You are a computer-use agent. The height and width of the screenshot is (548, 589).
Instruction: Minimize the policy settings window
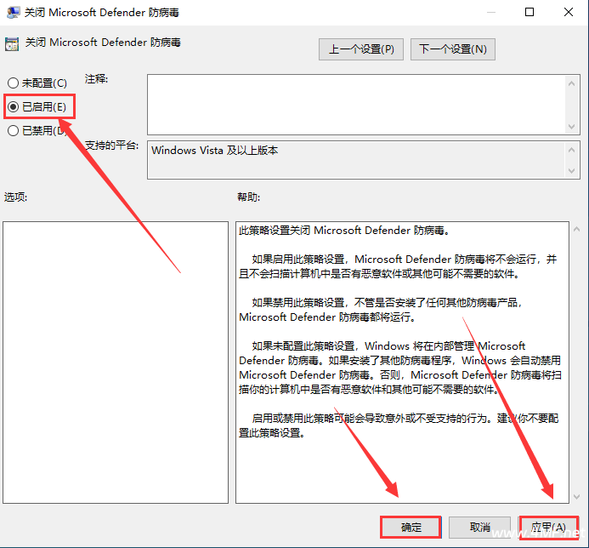(x=491, y=13)
